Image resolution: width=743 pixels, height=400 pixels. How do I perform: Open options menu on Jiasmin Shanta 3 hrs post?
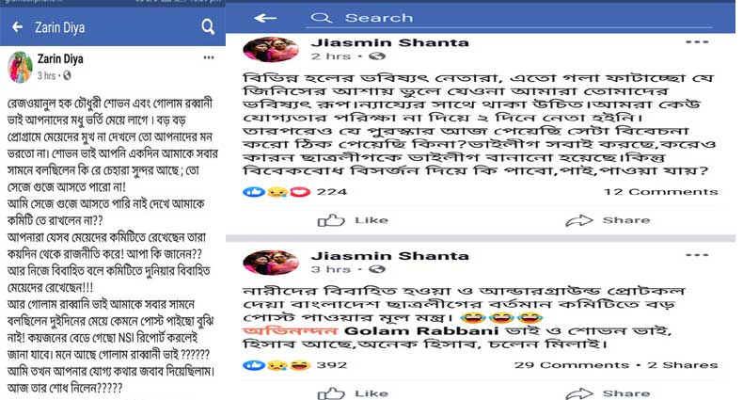(x=697, y=255)
